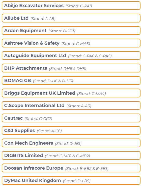Open C.Scope International Ltd entry
The height and width of the screenshot is (187, 143).
tap(71, 105)
